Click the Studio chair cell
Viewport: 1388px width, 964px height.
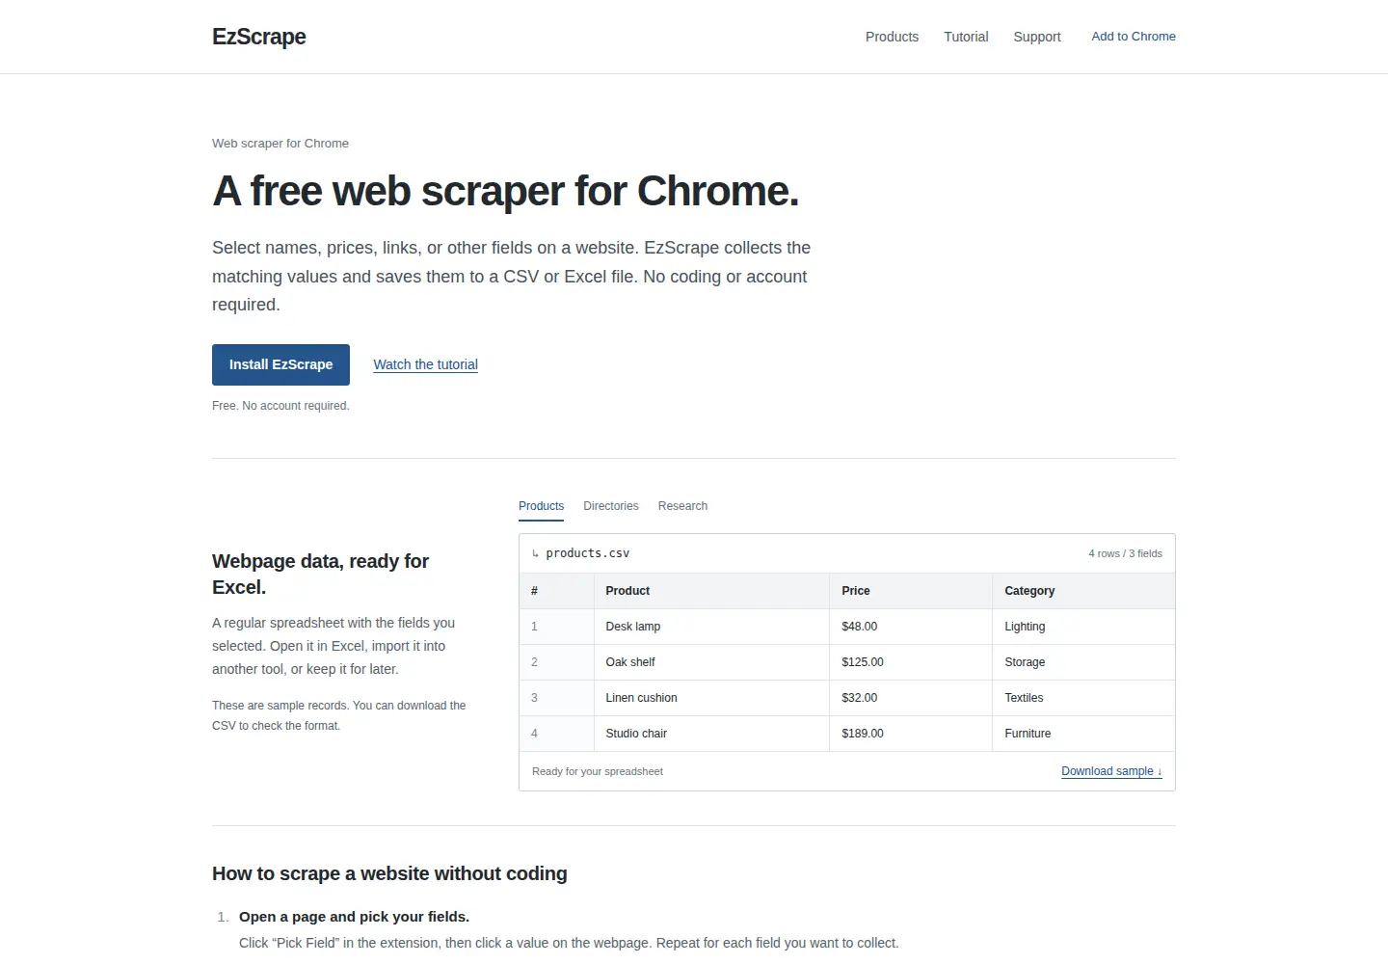point(711,734)
